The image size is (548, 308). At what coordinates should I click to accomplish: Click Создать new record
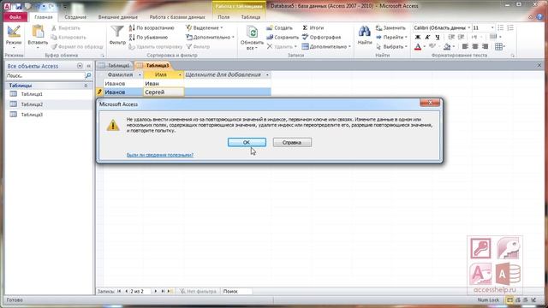pos(280,27)
